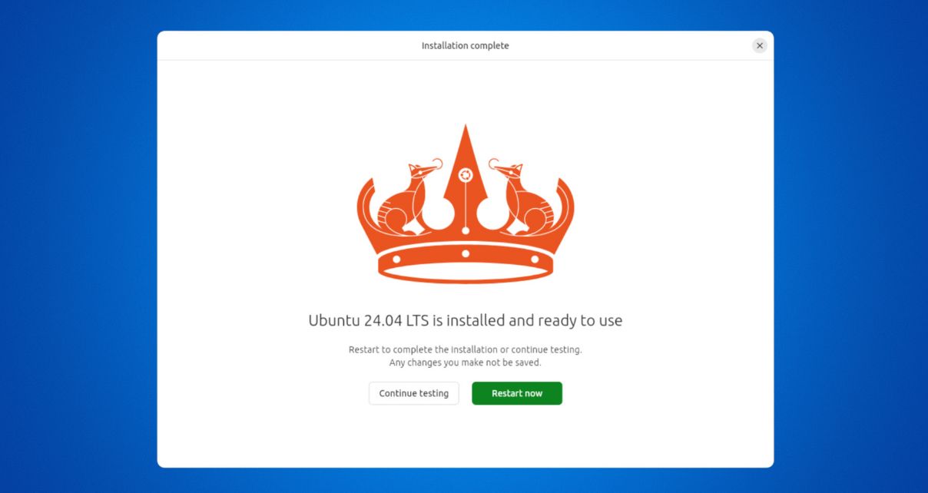The height and width of the screenshot is (493, 928).
Task: Click the small dot below the Ubuntu logo
Action: (465, 229)
